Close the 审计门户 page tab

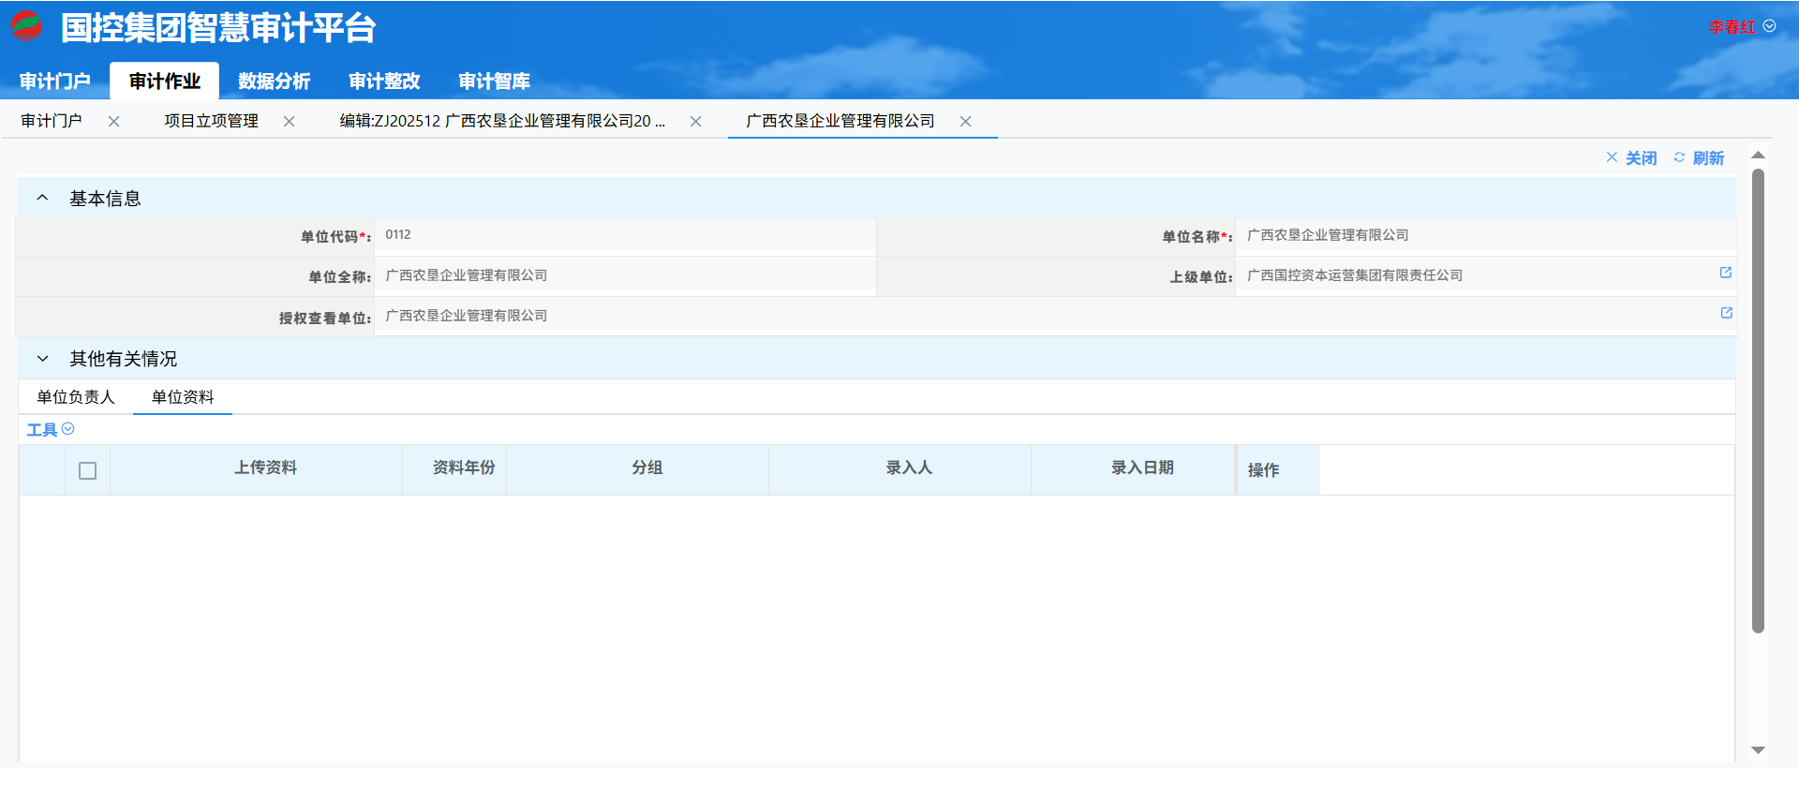[x=113, y=122]
